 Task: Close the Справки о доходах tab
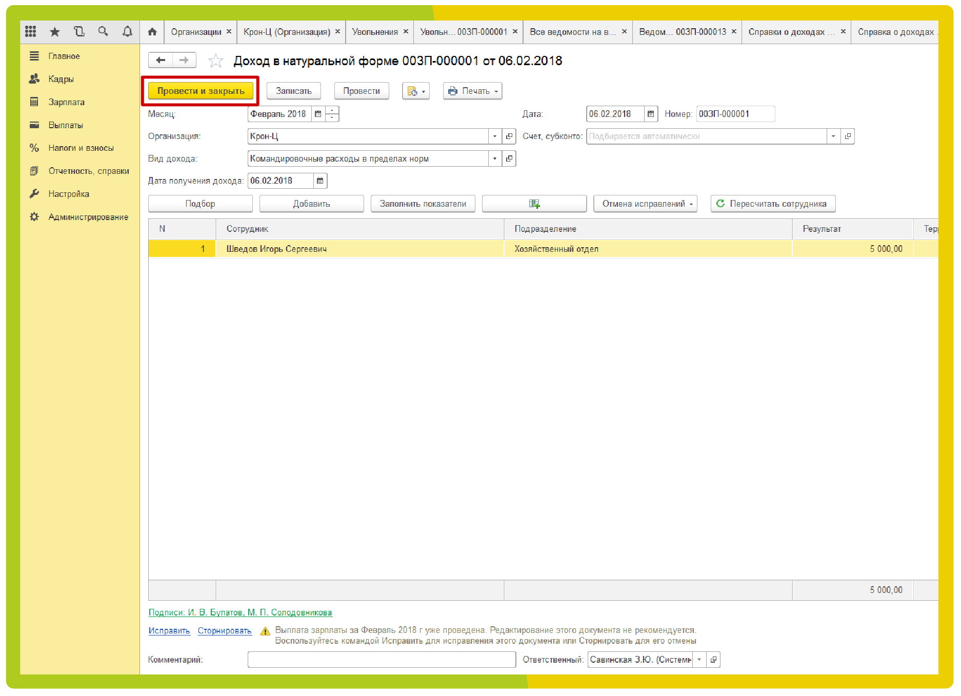[843, 31]
